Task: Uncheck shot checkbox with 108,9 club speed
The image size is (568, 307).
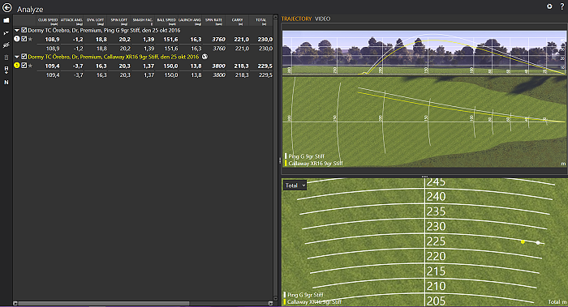Action: 24,39
